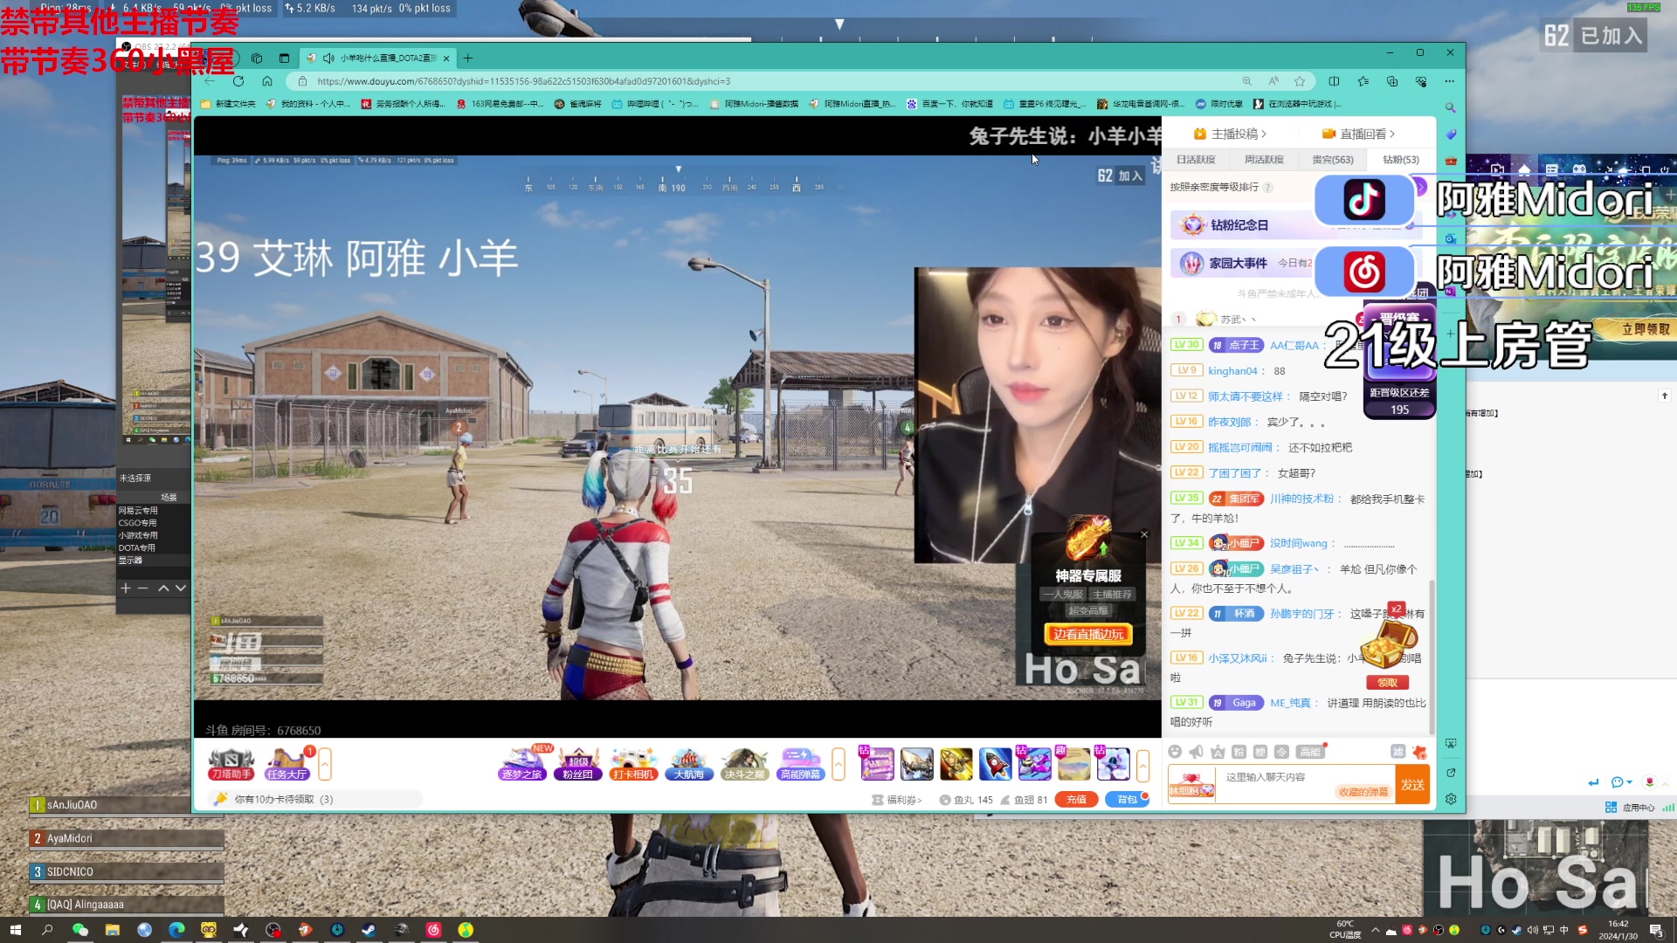This screenshot has width=1677, height=943.
Task: Click the Edge sidebar search icon
Action: point(1450,108)
